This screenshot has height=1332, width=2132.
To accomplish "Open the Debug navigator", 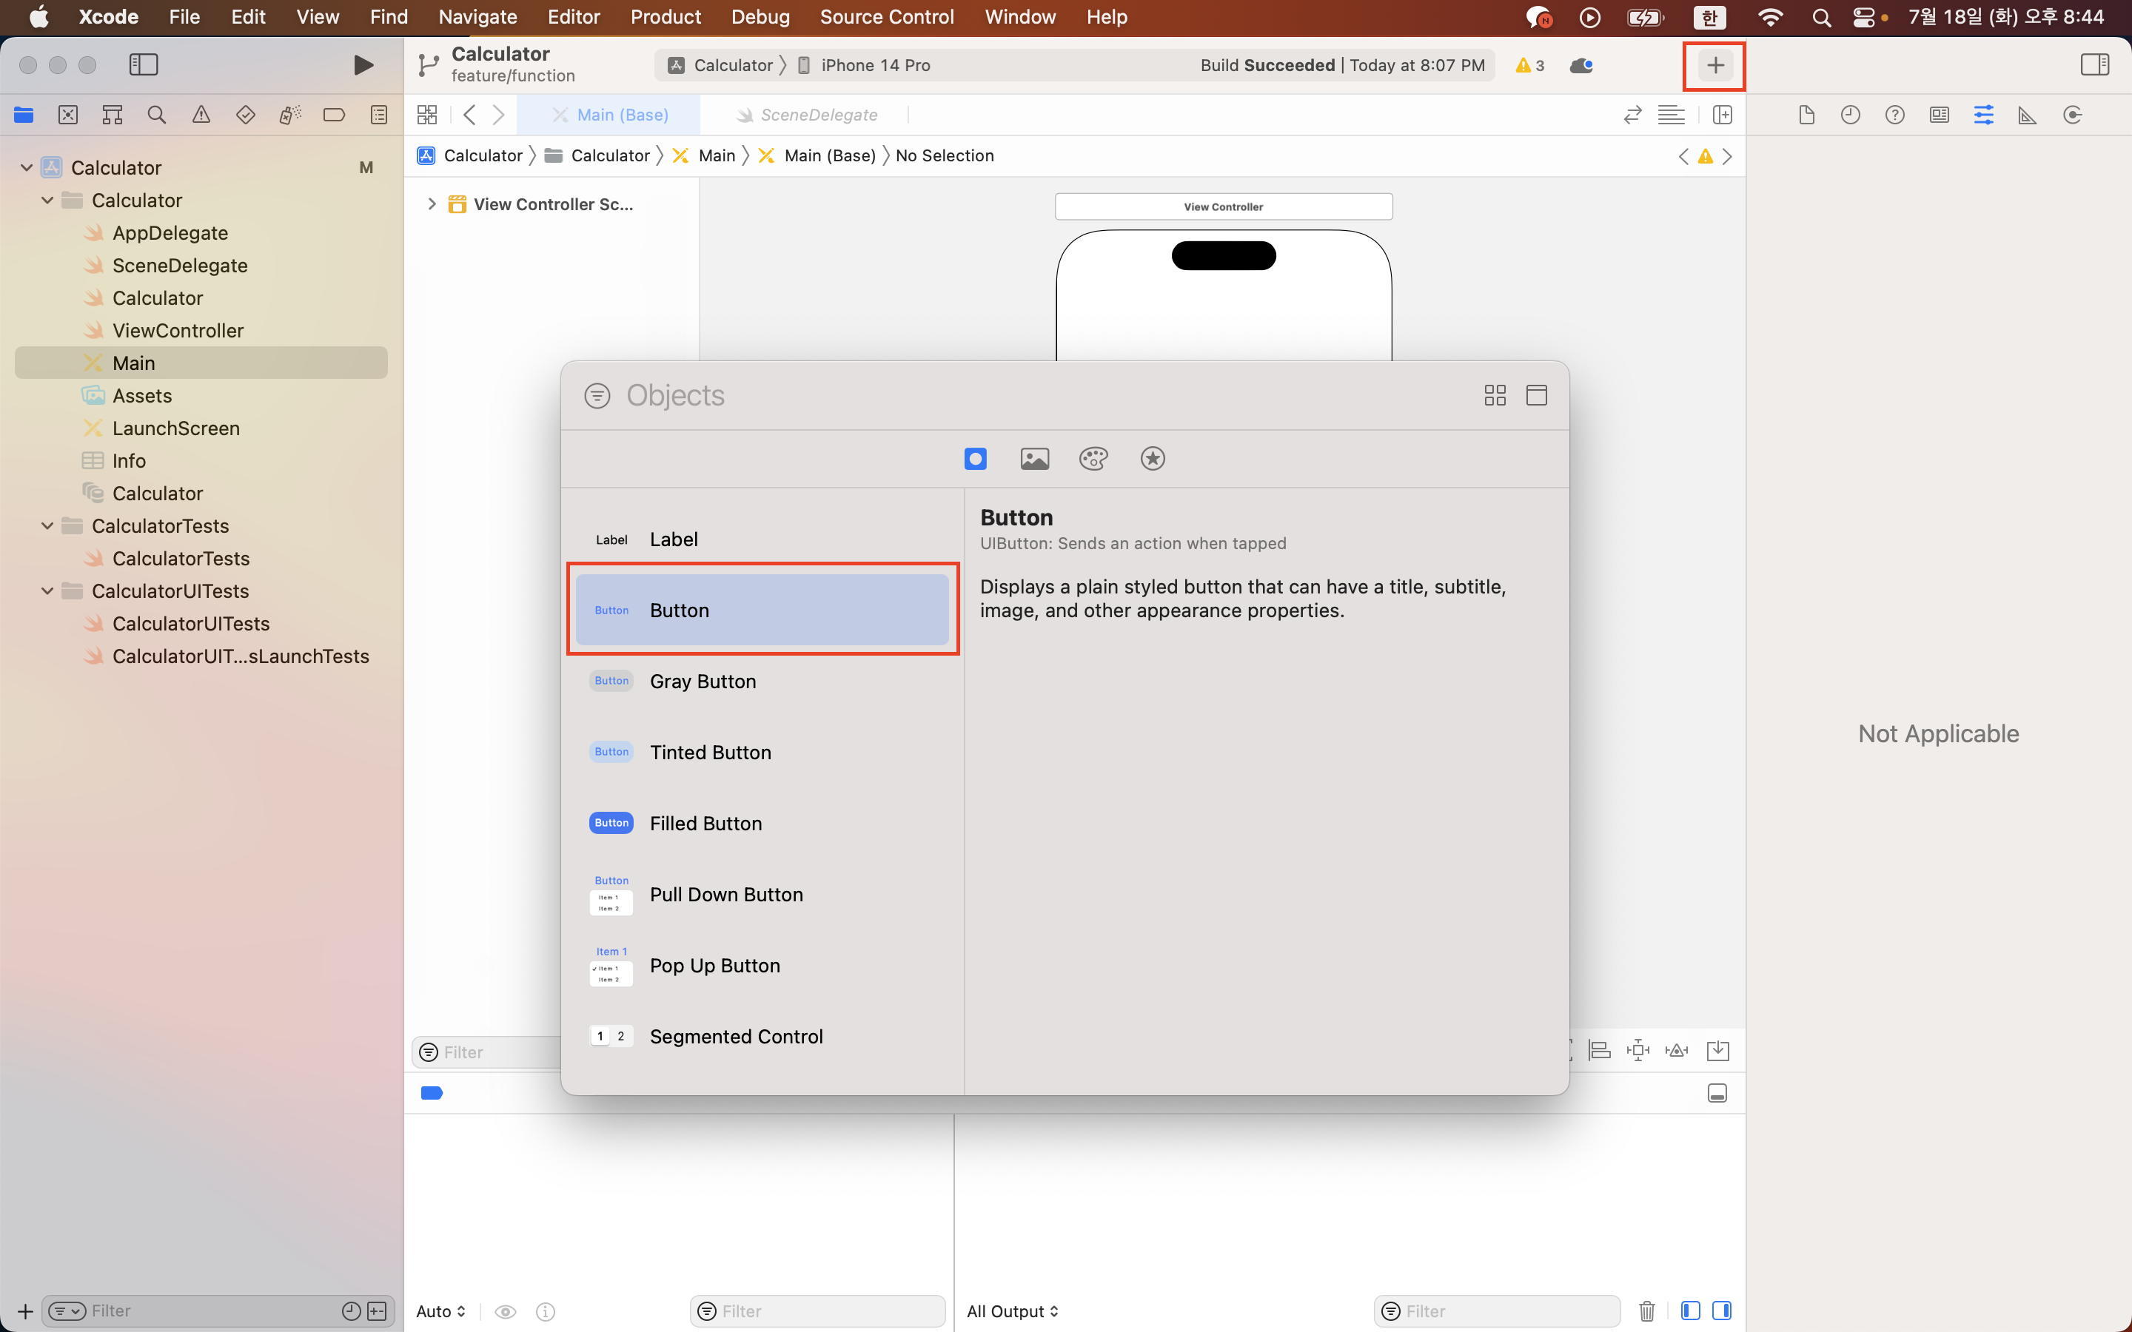I will coord(290,115).
